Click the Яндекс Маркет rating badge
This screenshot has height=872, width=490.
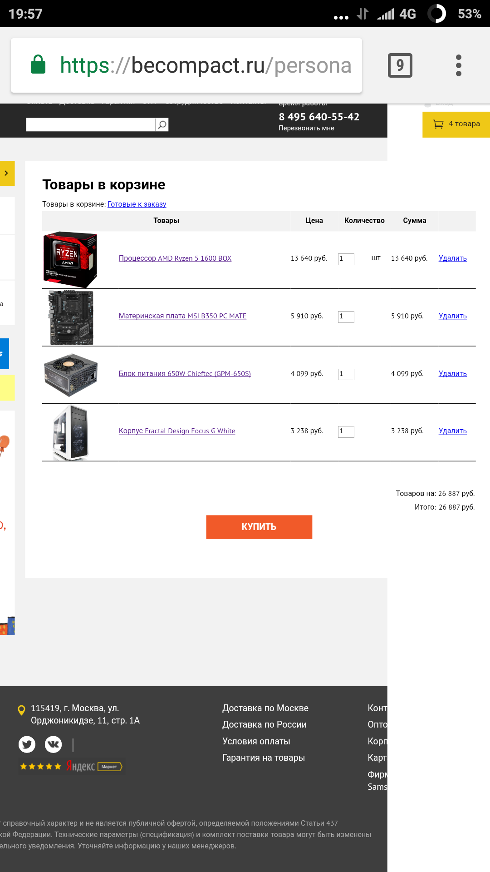[x=71, y=767]
